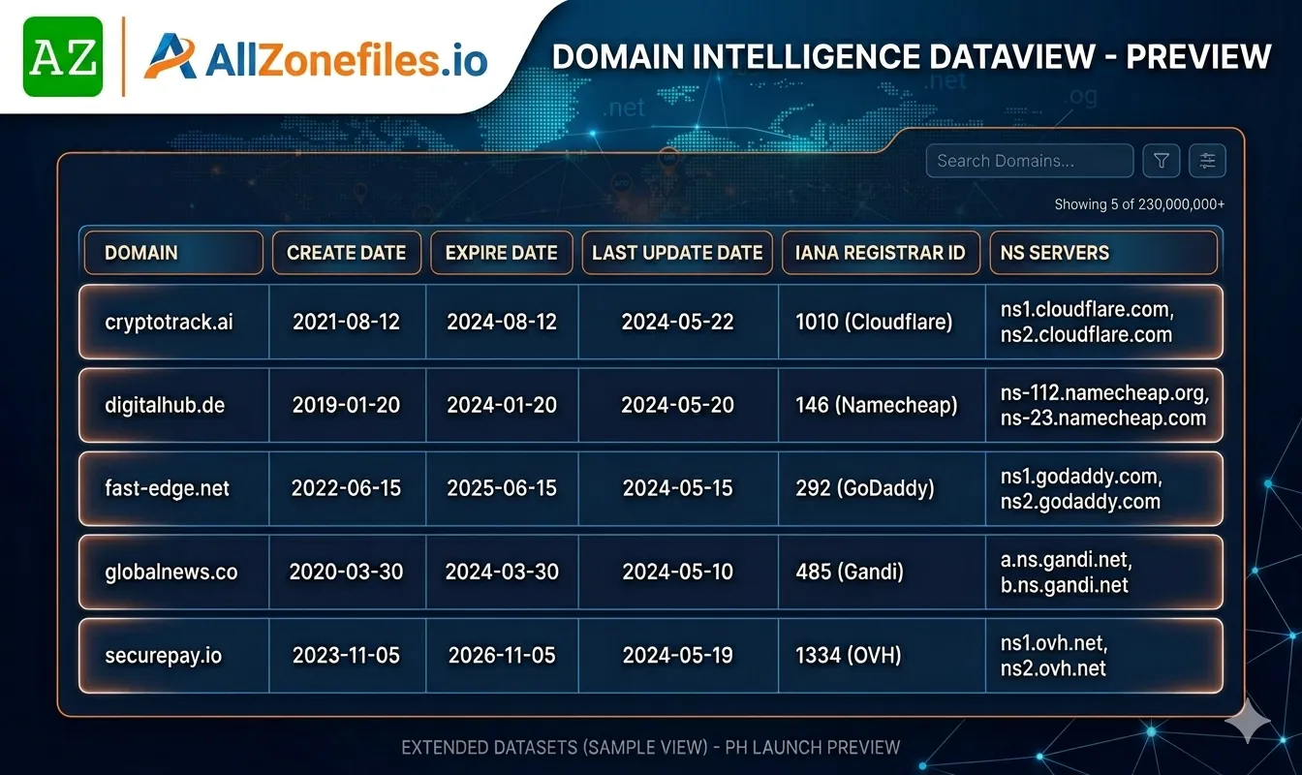The image size is (1302, 775).
Task: Click the ns1.ovh.net name servers cell
Action: tap(1104, 655)
